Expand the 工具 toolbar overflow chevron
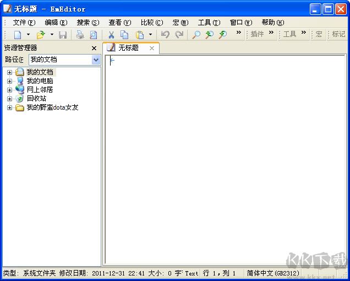This screenshot has width=350, height=281. pos(304,33)
